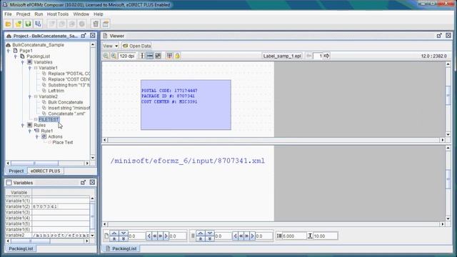The height and width of the screenshot is (257, 457).
Task: Click the upper viewer vertical scrollbar thumb
Action: tap(448, 95)
